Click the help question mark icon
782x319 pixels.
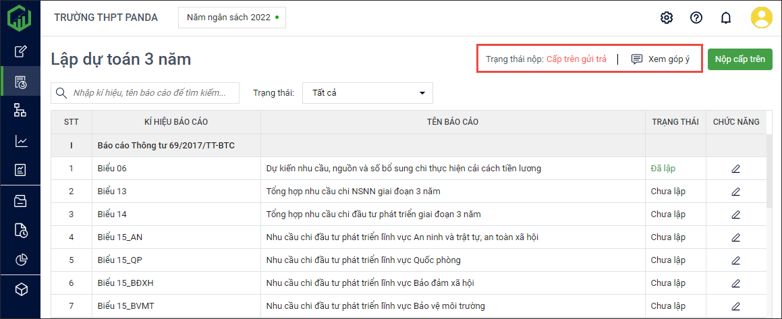click(696, 18)
